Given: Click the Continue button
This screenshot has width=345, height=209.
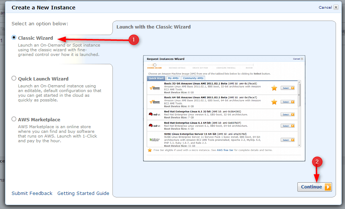Looking at the screenshot, I should (x=315, y=187).
